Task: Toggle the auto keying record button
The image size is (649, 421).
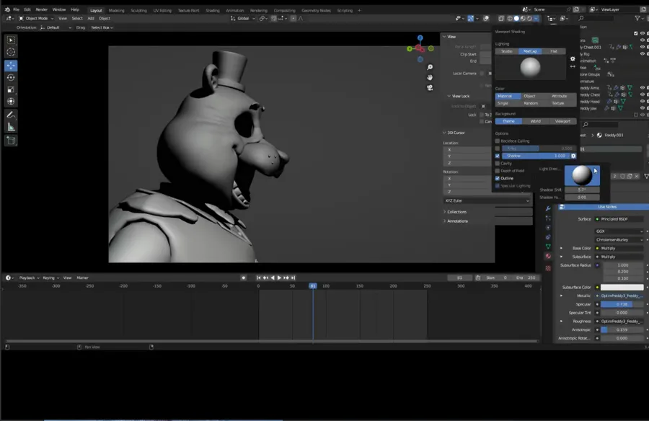Action: coord(244,278)
